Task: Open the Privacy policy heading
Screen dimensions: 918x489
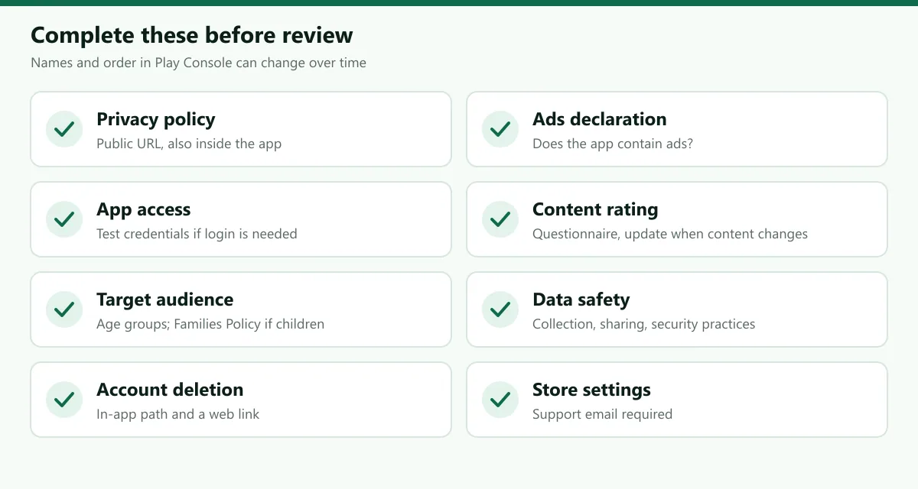Action: (x=156, y=119)
